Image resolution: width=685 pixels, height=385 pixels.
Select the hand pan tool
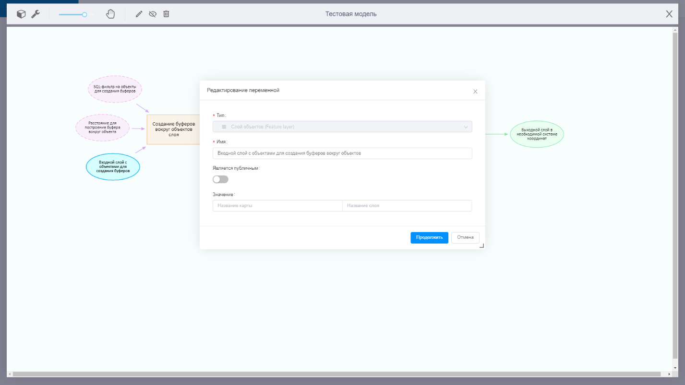[110, 14]
